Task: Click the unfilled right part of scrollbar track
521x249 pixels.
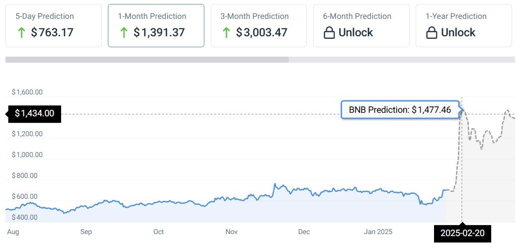Action: pos(402,60)
